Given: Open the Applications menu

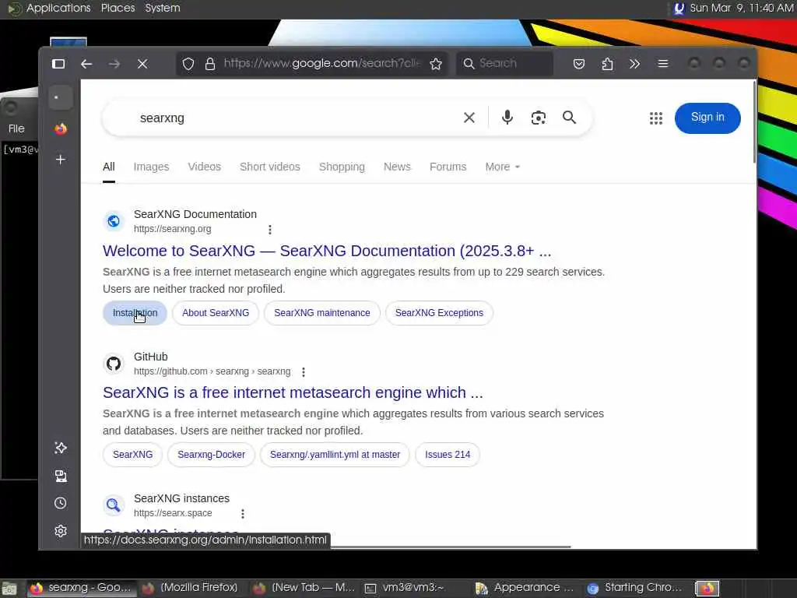Looking at the screenshot, I should (x=58, y=8).
